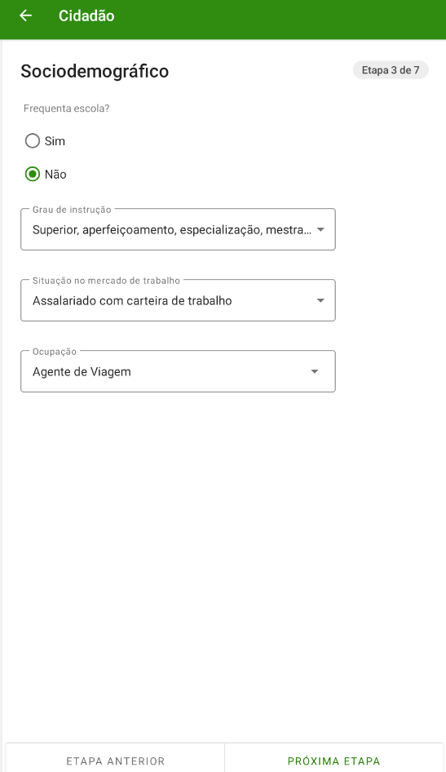Expand the Situação no mercado de trabalho arrow
The width and height of the screenshot is (446, 772).
[x=320, y=301]
